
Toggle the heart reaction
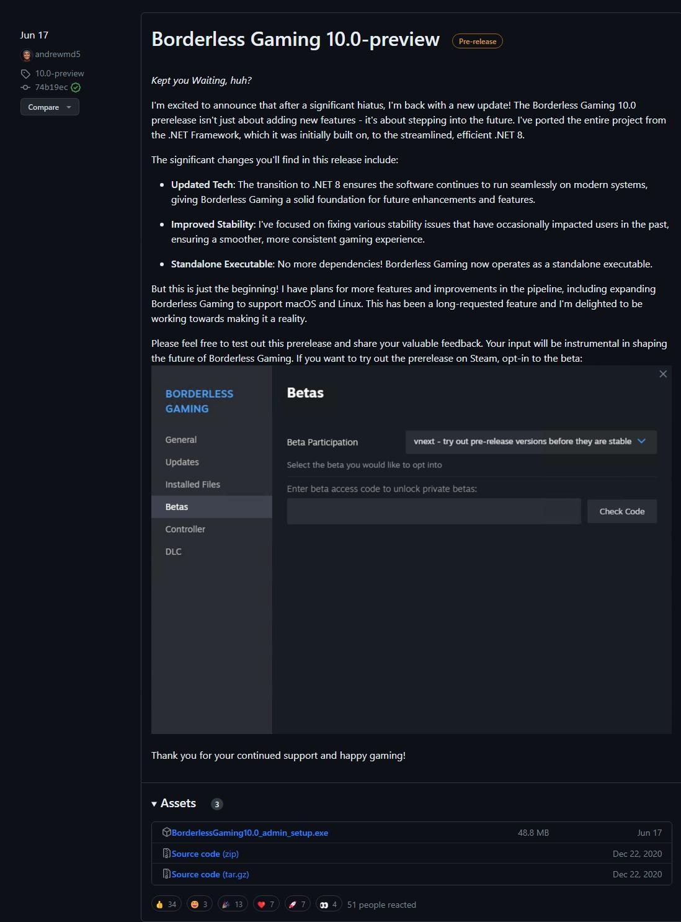coord(265,904)
